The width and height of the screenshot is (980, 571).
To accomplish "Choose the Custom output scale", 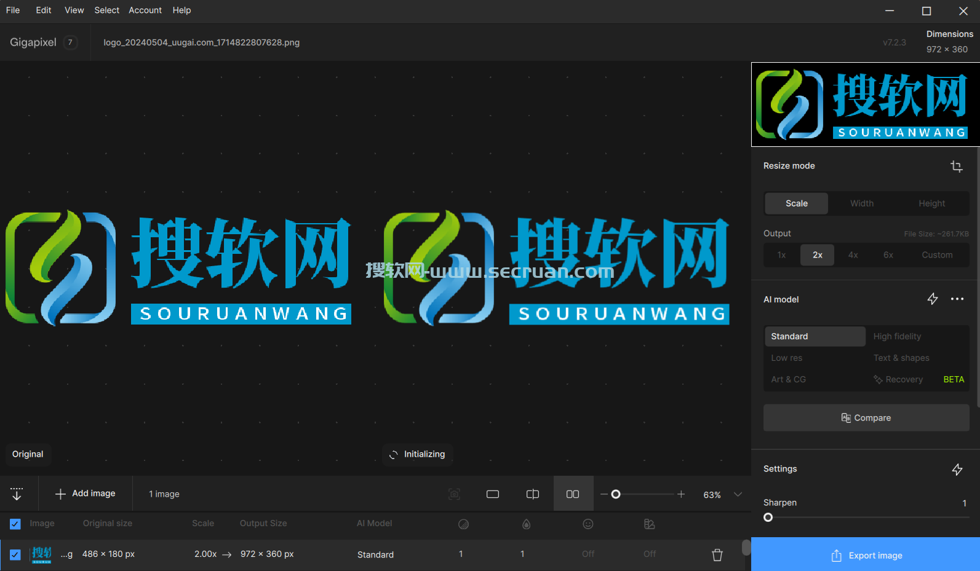I will pyautogui.click(x=937, y=255).
